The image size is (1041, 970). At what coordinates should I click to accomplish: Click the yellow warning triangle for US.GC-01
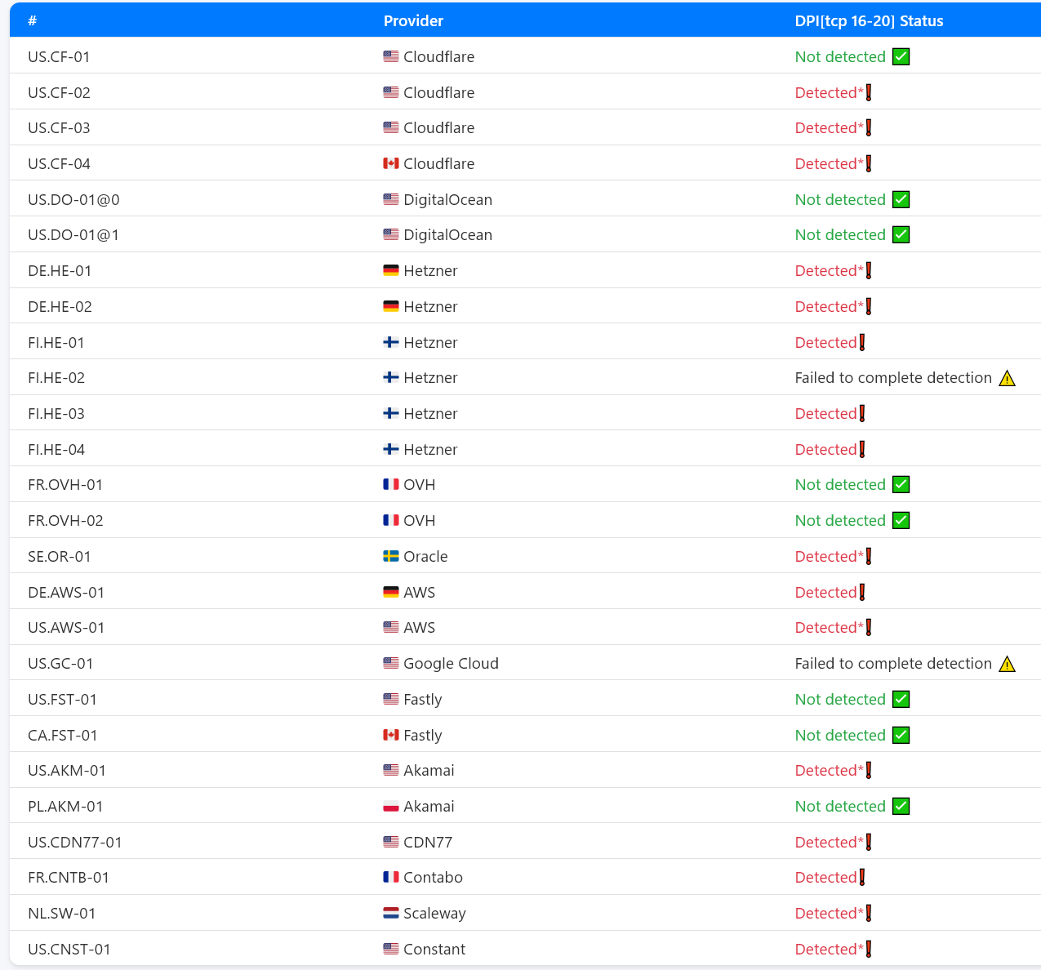click(x=1007, y=664)
